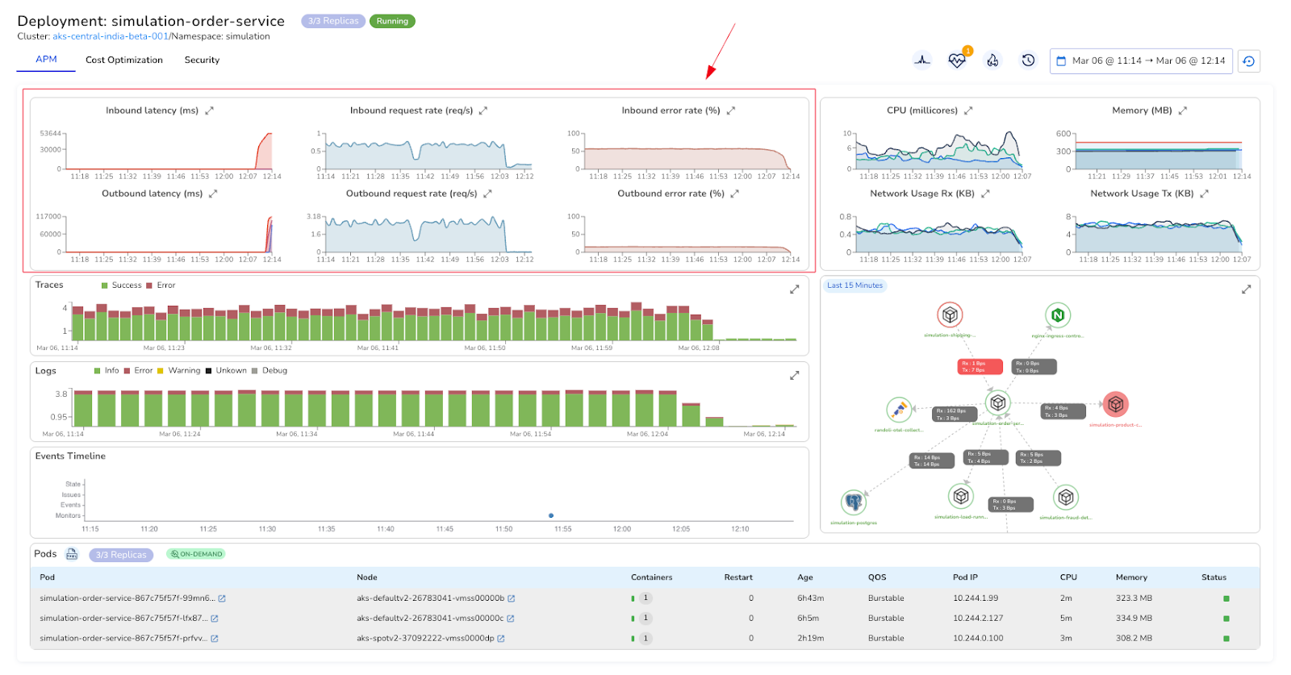Open the aks-central-india-beta-001 cluster link

[111, 36]
